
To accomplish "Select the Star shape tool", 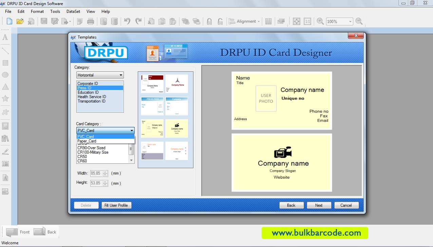I will pyautogui.click(x=5, y=98).
